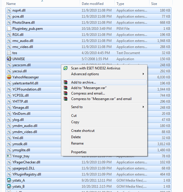Sort by the Type column header
Screen dimensions: 183x192
[120, 4]
